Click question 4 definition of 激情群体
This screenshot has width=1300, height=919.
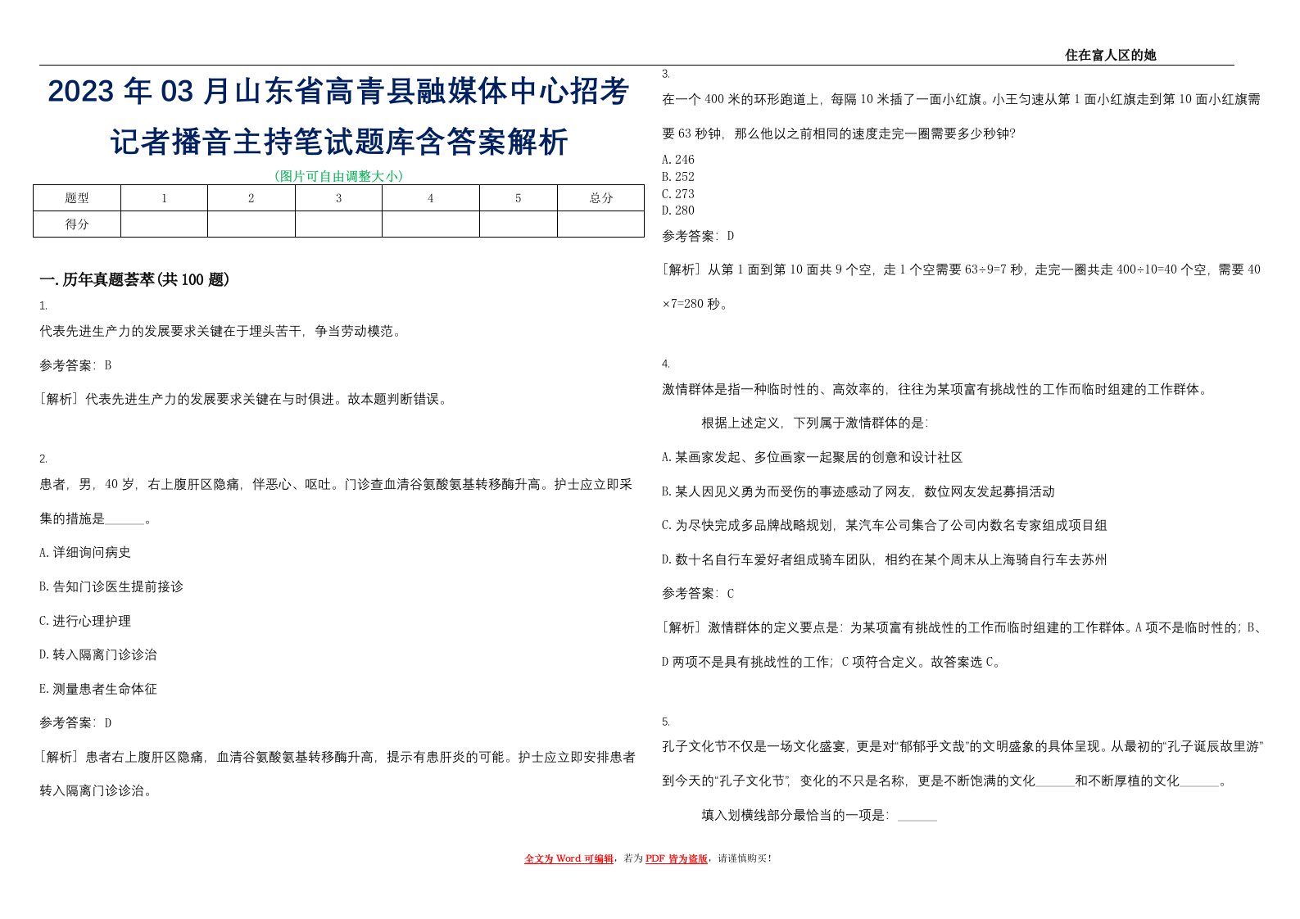(936, 390)
